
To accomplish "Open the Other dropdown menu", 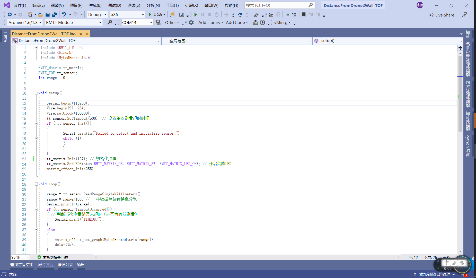I will (x=172, y=22).
